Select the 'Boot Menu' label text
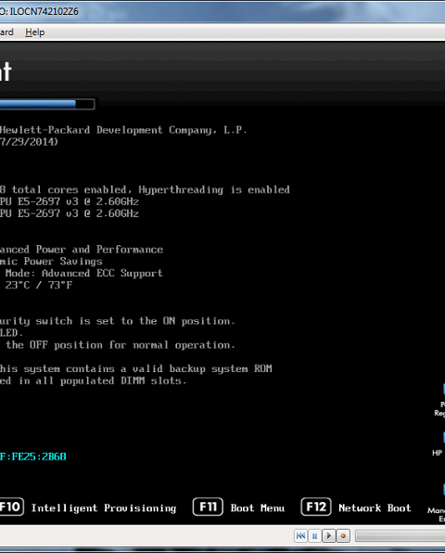445x553 pixels. click(x=258, y=508)
